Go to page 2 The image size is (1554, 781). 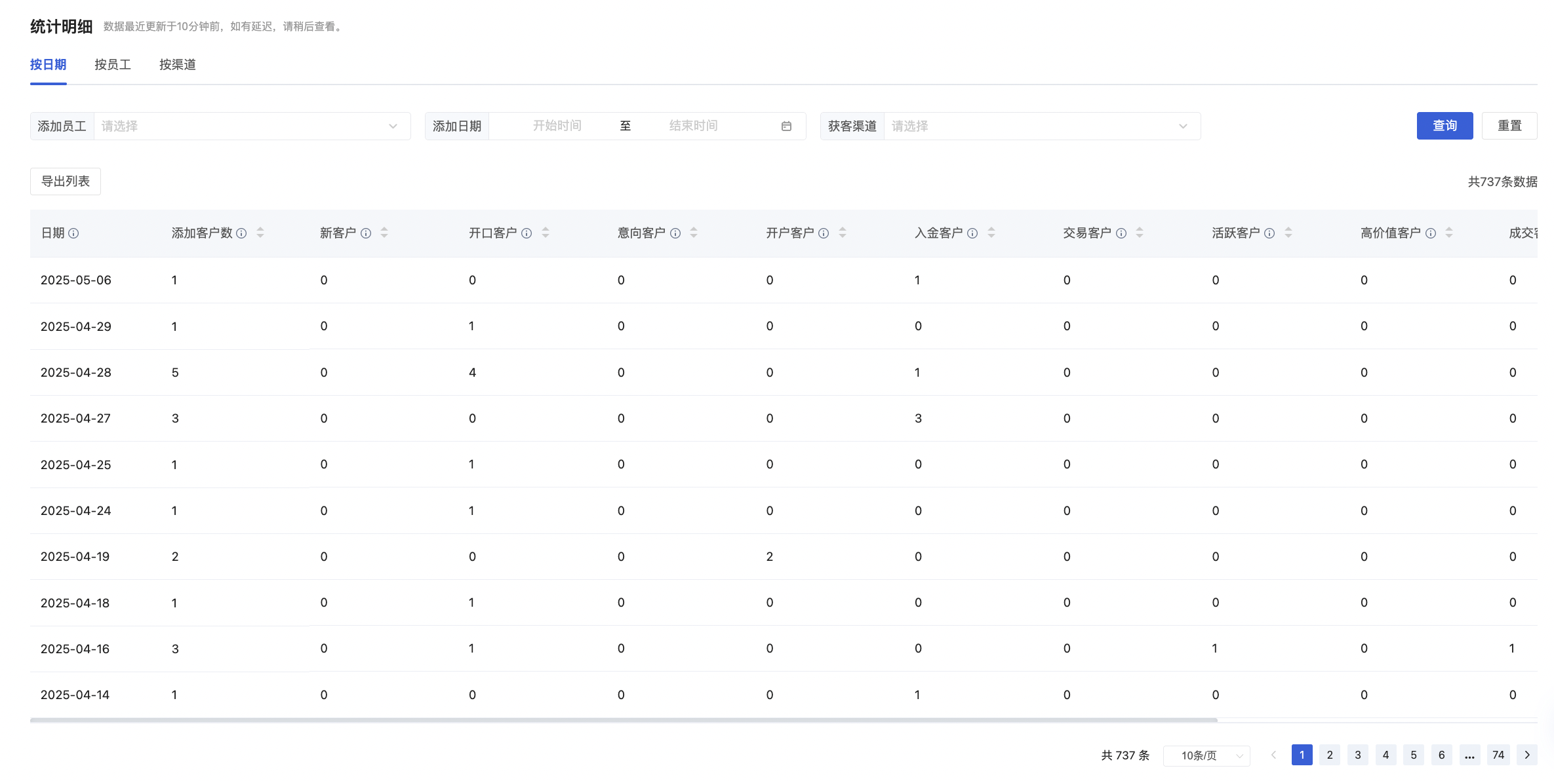point(1330,755)
